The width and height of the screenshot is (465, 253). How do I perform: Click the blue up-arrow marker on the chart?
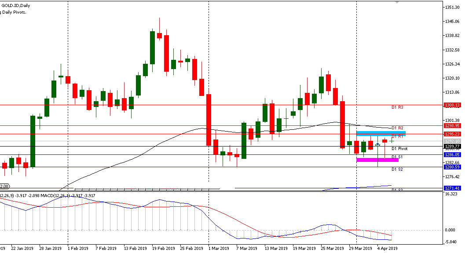pyautogui.click(x=377, y=144)
